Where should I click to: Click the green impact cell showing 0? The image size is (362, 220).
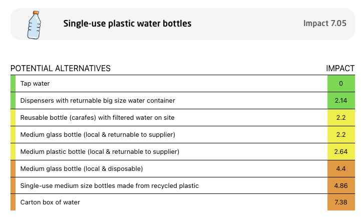[x=341, y=83]
